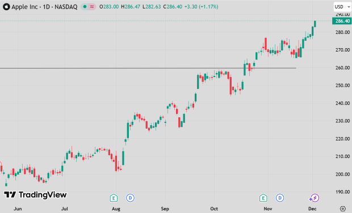
Task: Click the pink approximate data indicator icon
Action: pyautogui.click(x=92, y=7)
